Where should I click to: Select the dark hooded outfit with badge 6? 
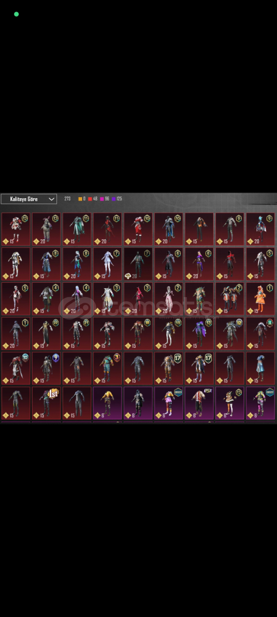(x=169, y=264)
